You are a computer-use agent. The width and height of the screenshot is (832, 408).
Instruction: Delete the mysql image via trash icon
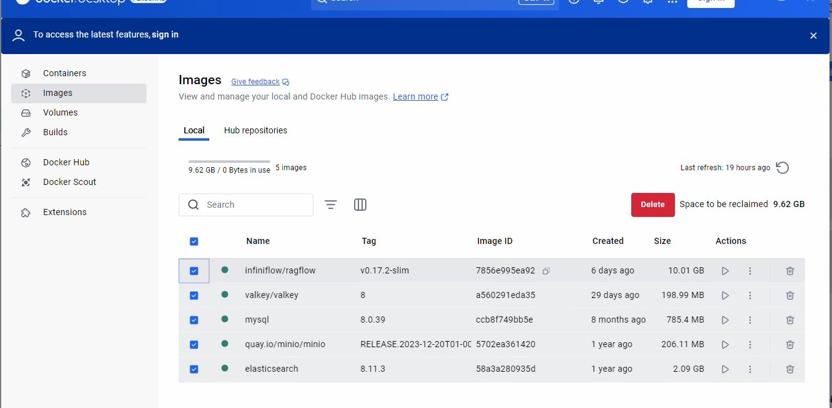pos(790,320)
